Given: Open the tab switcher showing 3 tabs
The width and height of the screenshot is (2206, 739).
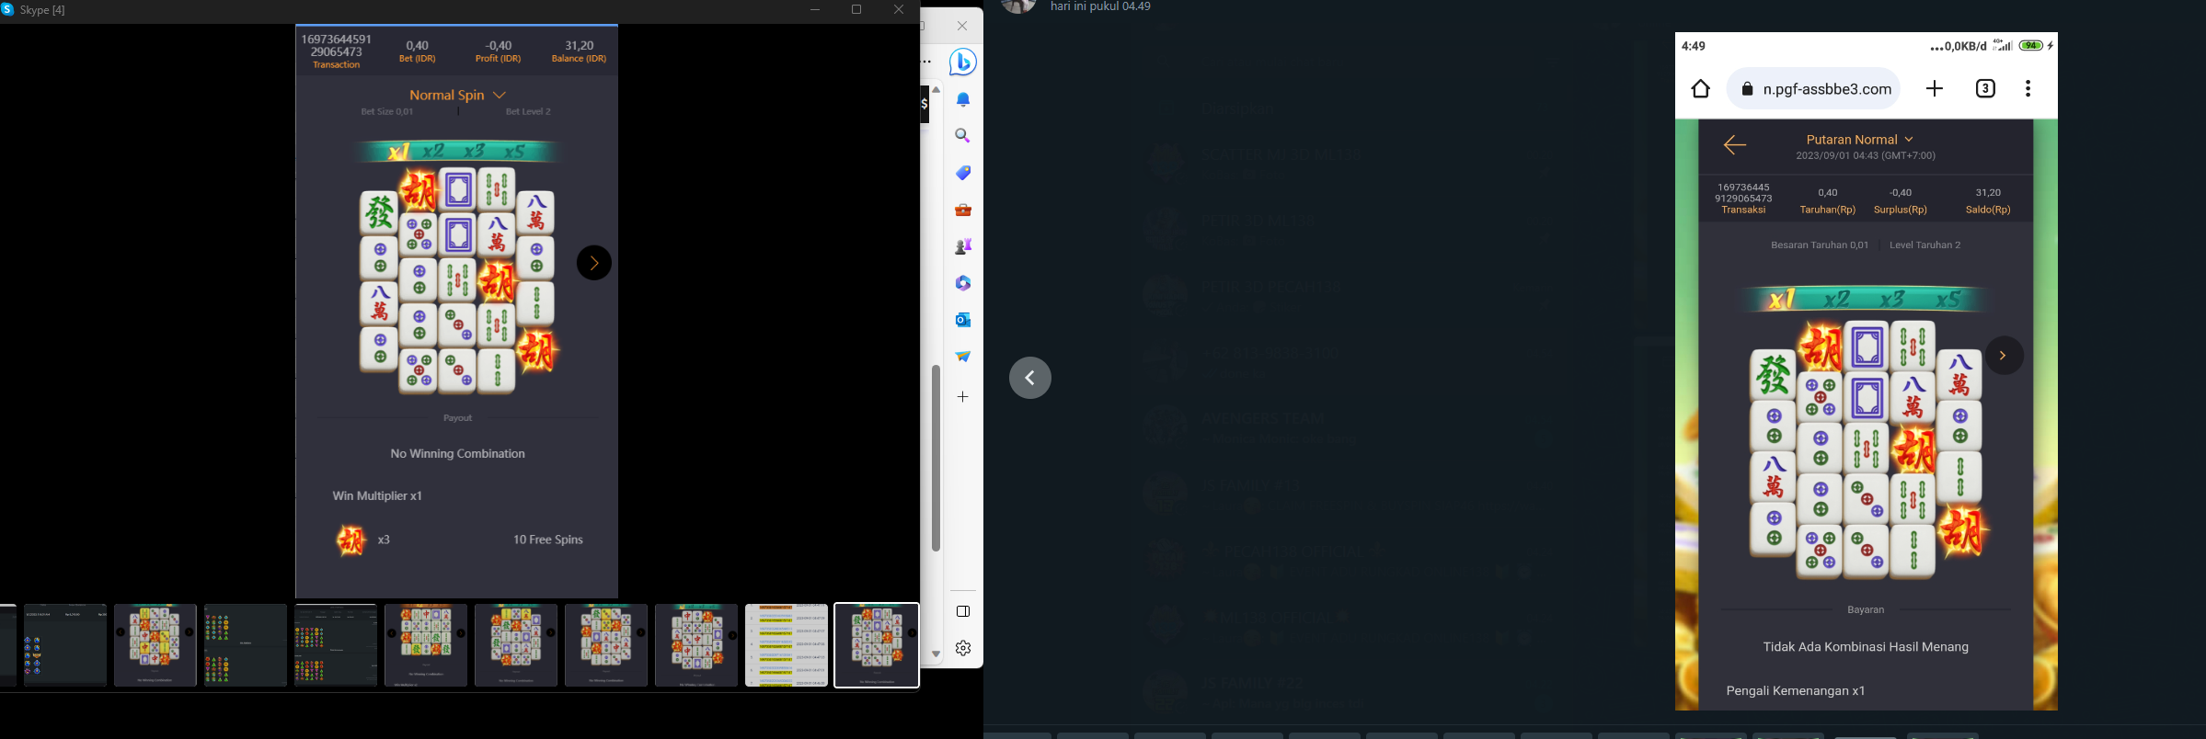Looking at the screenshot, I should pos(1985,88).
